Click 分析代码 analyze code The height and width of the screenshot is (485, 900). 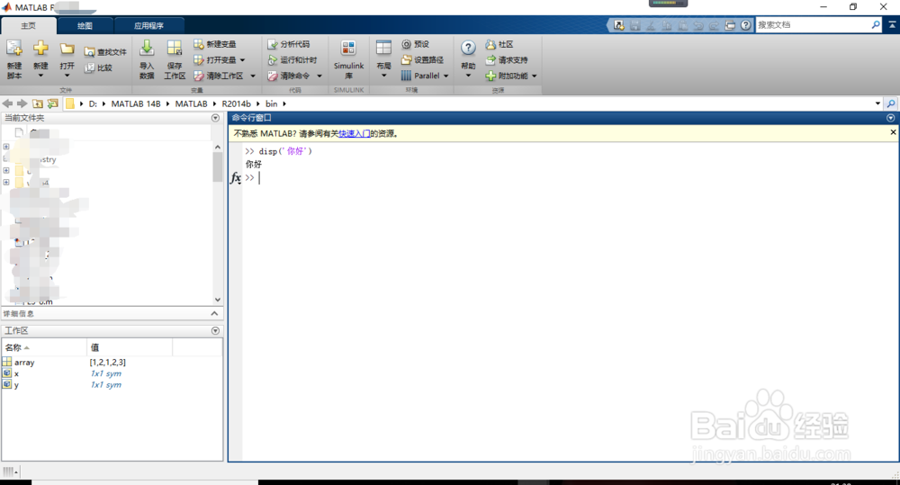pyautogui.click(x=289, y=44)
